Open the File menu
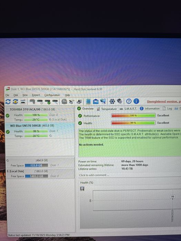 [x=7, y=95]
